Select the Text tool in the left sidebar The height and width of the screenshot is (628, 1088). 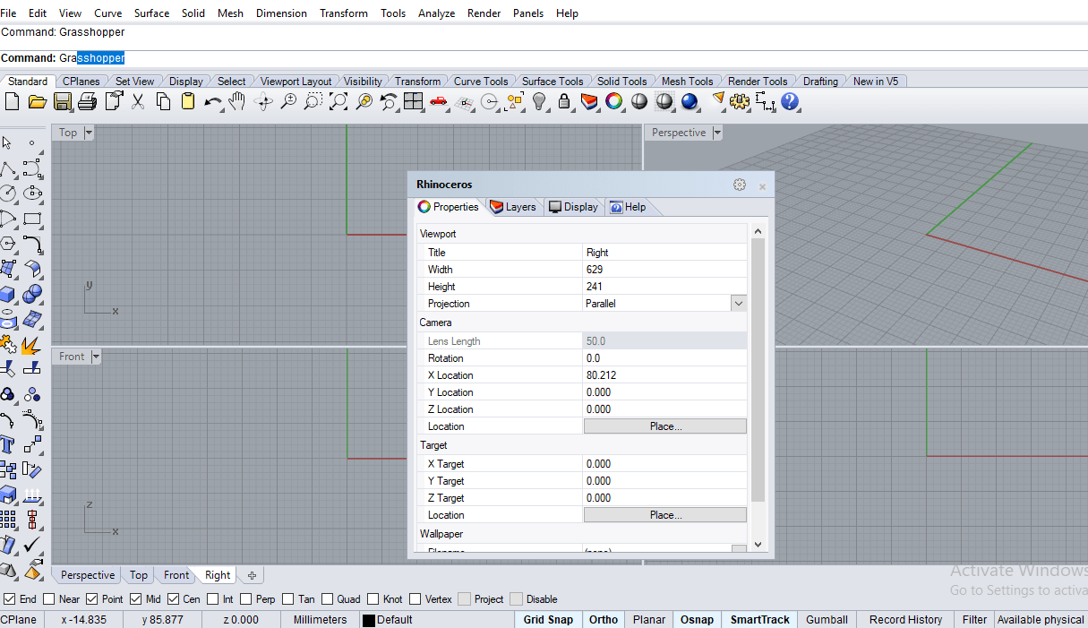[x=8, y=443]
